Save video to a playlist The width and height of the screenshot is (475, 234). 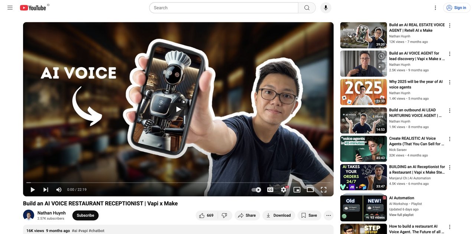click(x=309, y=215)
